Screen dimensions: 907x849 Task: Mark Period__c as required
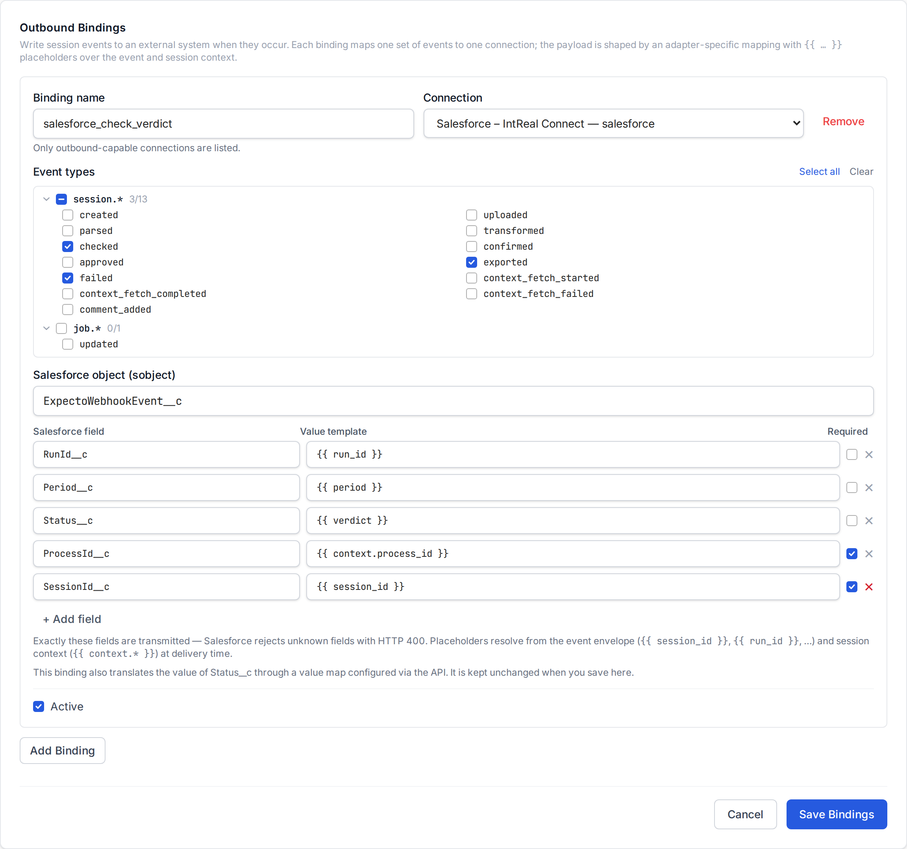[x=852, y=488]
